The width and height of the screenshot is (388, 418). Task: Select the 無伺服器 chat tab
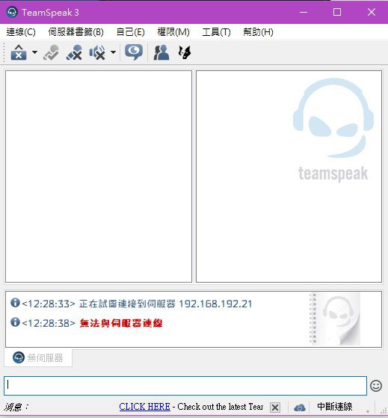[38, 357]
